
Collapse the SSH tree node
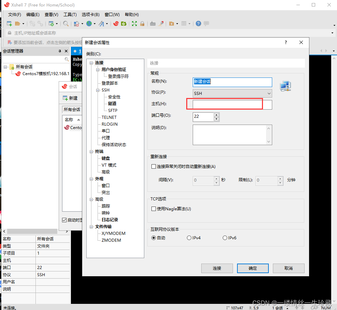[98, 90]
